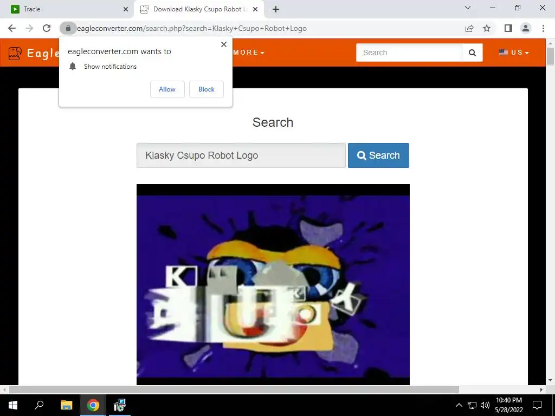This screenshot has height=416, width=555.
Task: Open the US language dropdown
Action: tap(514, 53)
